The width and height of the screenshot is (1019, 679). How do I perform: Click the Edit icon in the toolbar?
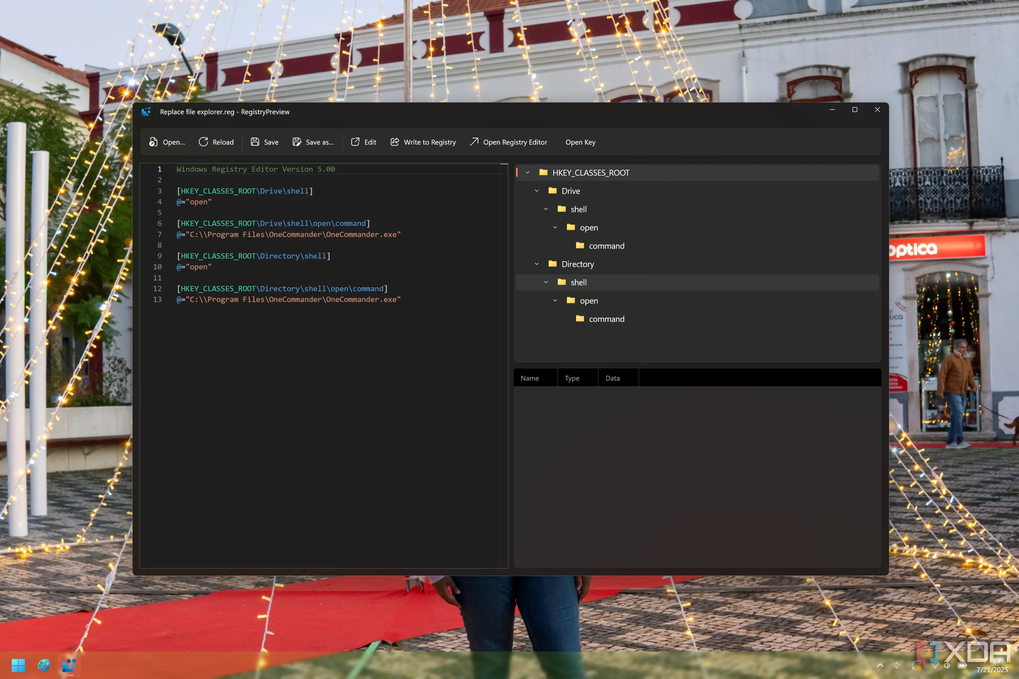pyautogui.click(x=355, y=142)
